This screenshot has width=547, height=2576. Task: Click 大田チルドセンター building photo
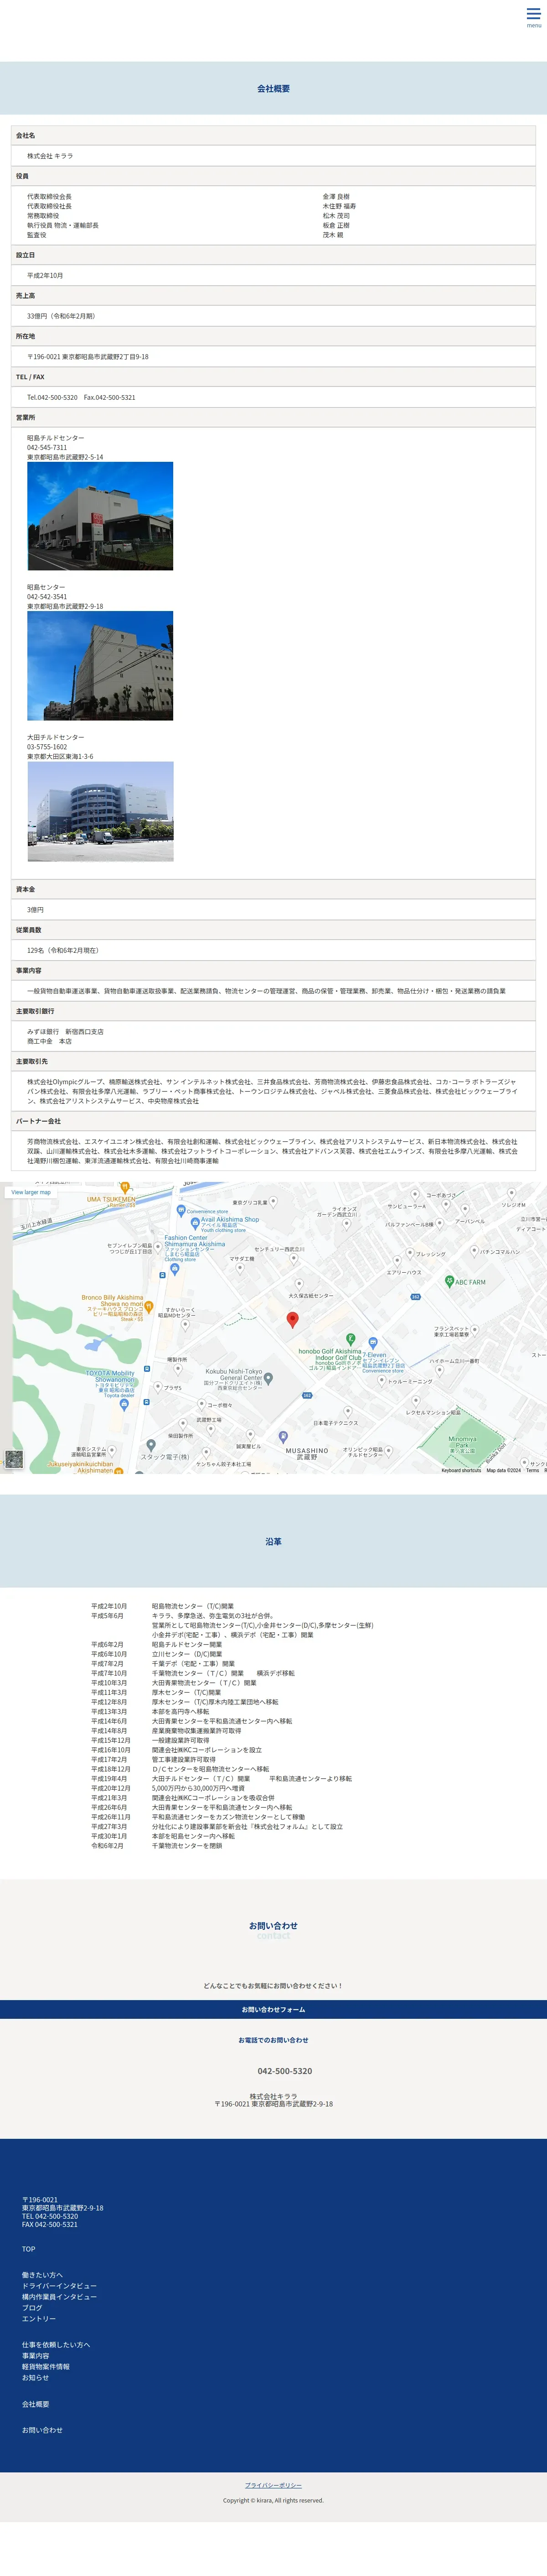point(100,811)
